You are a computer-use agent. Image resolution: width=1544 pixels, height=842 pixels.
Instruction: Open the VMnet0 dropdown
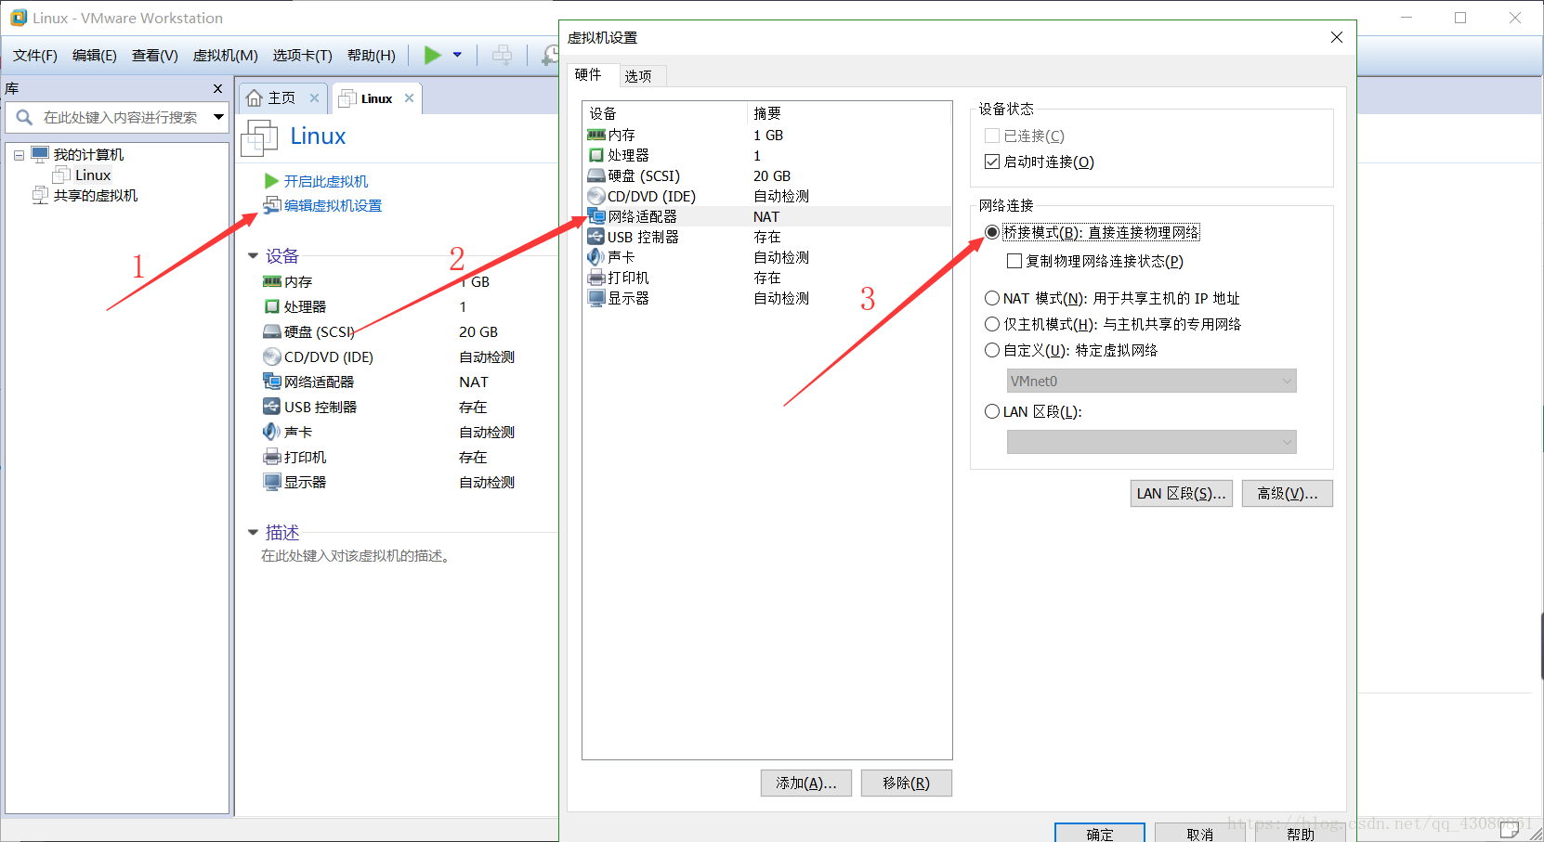click(1151, 381)
